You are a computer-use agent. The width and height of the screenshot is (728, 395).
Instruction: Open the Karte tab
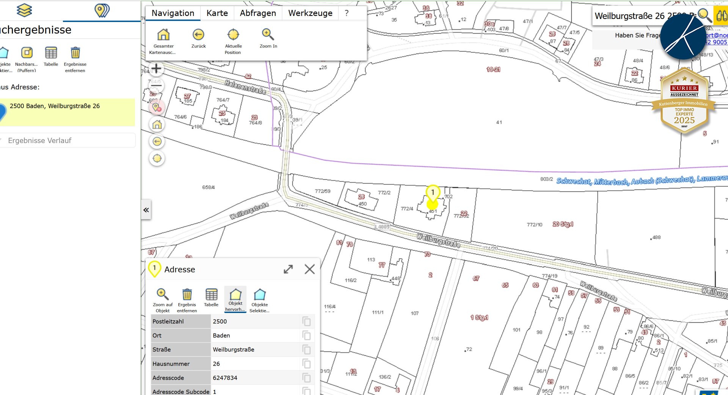(x=217, y=13)
